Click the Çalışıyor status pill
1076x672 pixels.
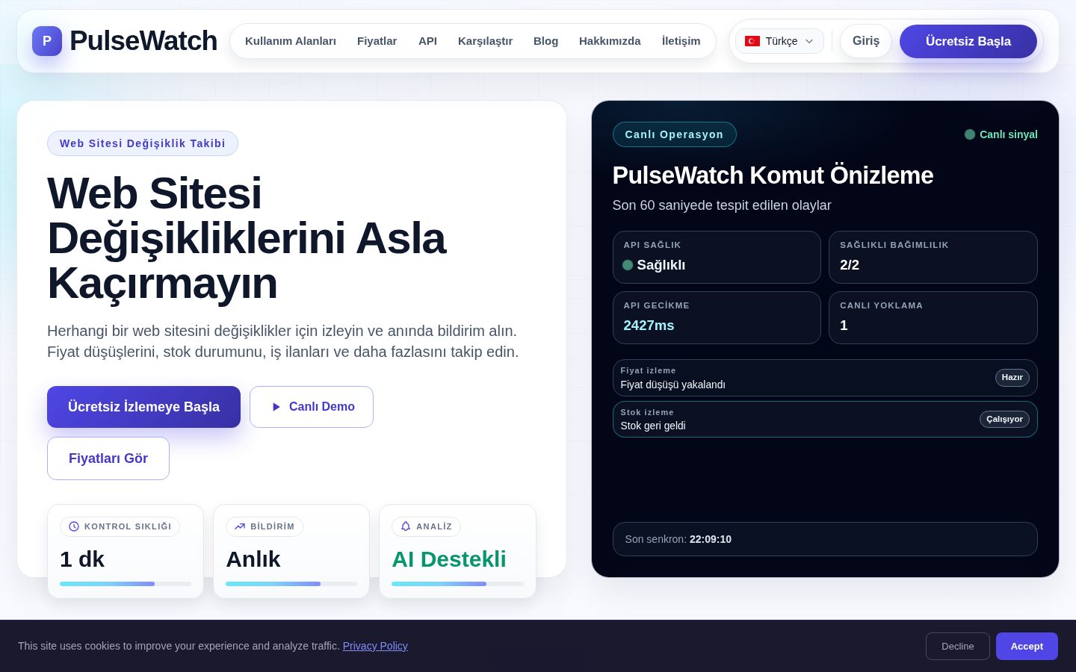click(x=1004, y=420)
